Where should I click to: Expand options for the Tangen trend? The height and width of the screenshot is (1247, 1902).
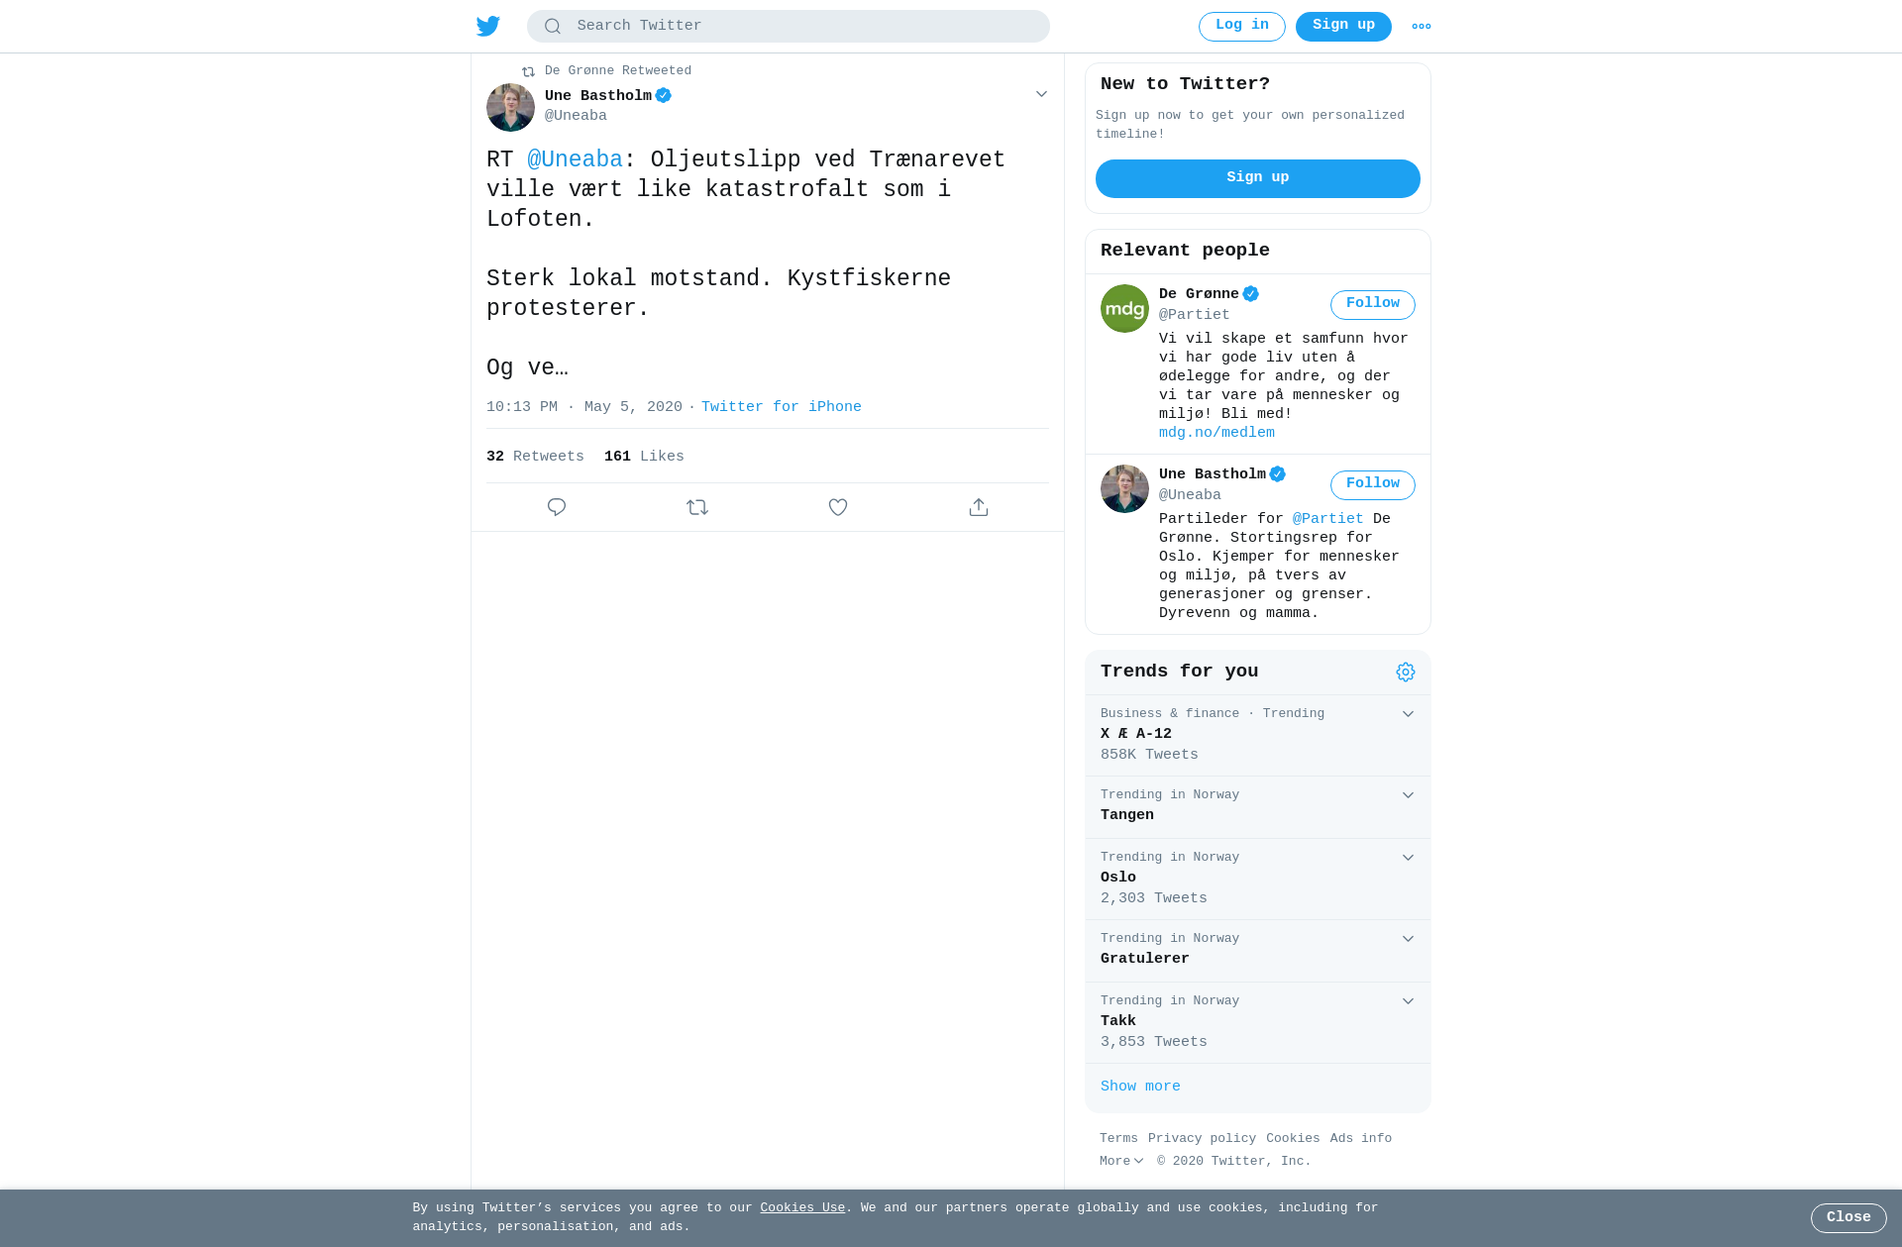tap(1408, 795)
